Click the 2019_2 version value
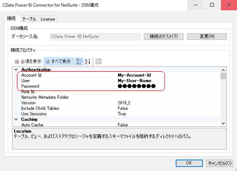This screenshot has height=171, width=237. point(124,103)
